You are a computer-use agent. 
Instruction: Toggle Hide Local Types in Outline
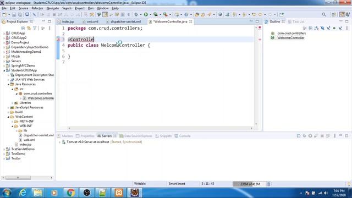tap(340, 28)
